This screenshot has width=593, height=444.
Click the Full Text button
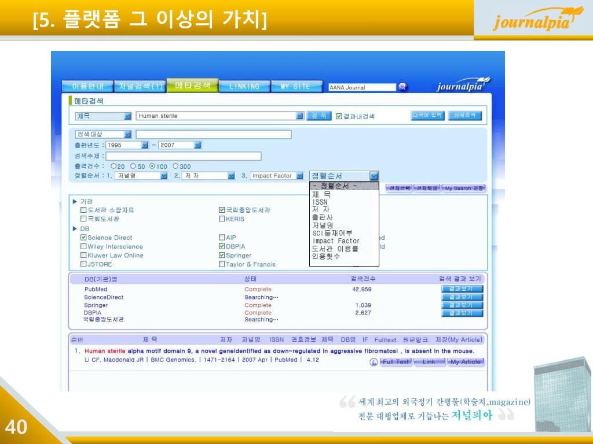[396, 362]
